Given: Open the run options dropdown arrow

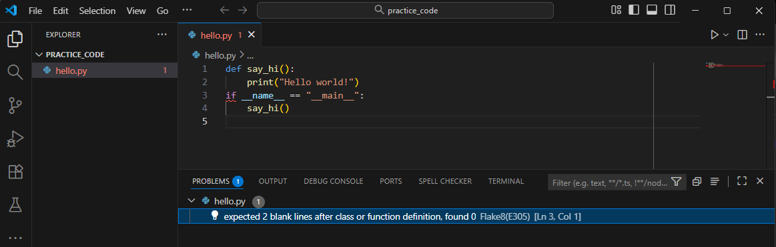Looking at the screenshot, I should tap(726, 35).
